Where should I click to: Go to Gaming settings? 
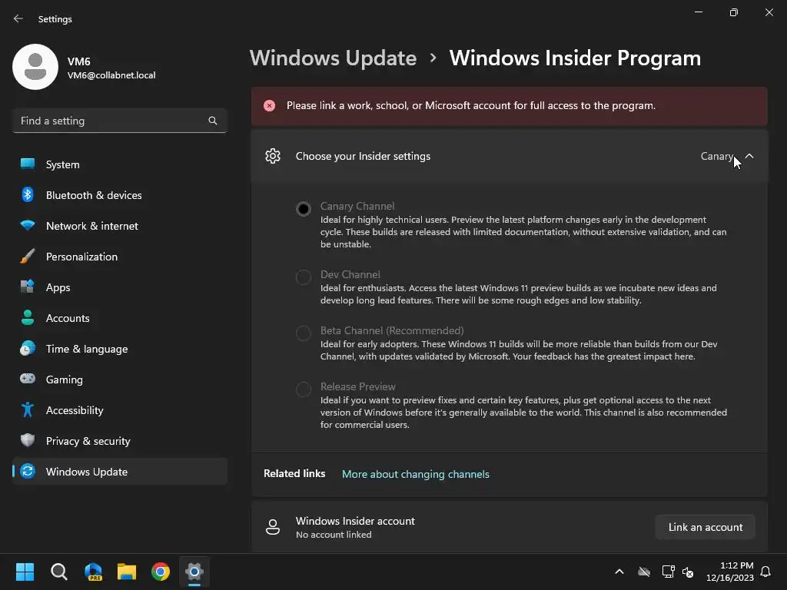point(119,380)
